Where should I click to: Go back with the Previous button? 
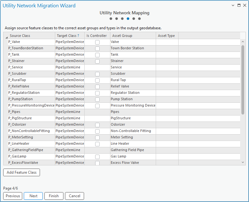[13, 196]
